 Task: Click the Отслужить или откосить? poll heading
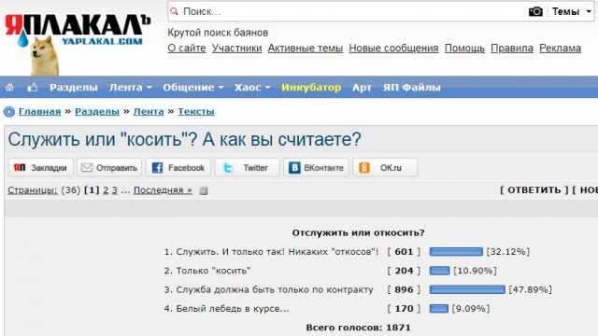[x=358, y=232]
